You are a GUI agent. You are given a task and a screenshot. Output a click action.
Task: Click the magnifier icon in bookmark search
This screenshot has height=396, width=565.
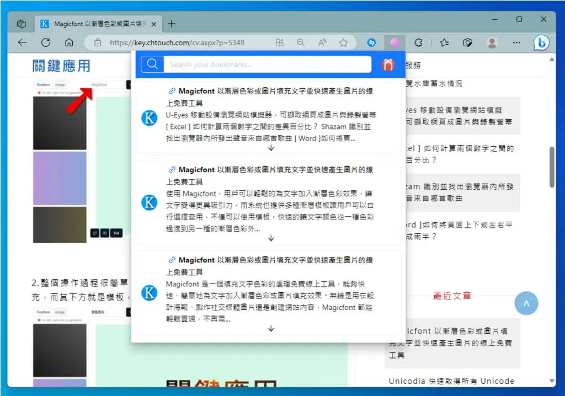point(152,64)
